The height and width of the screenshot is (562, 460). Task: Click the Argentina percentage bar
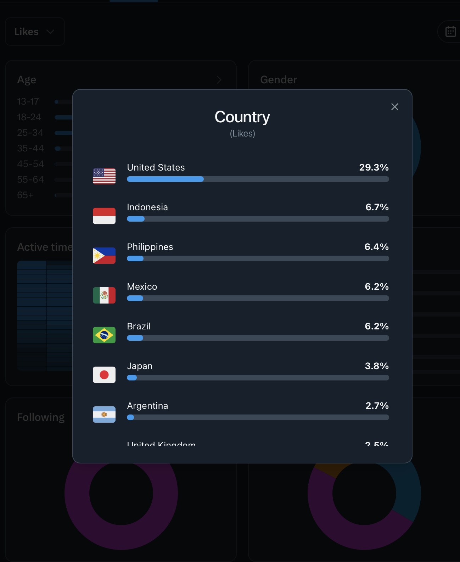[x=258, y=417]
